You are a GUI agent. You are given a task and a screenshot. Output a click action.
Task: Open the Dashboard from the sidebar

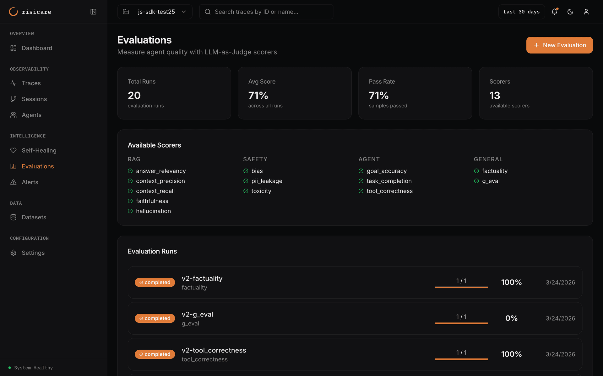pyautogui.click(x=37, y=48)
